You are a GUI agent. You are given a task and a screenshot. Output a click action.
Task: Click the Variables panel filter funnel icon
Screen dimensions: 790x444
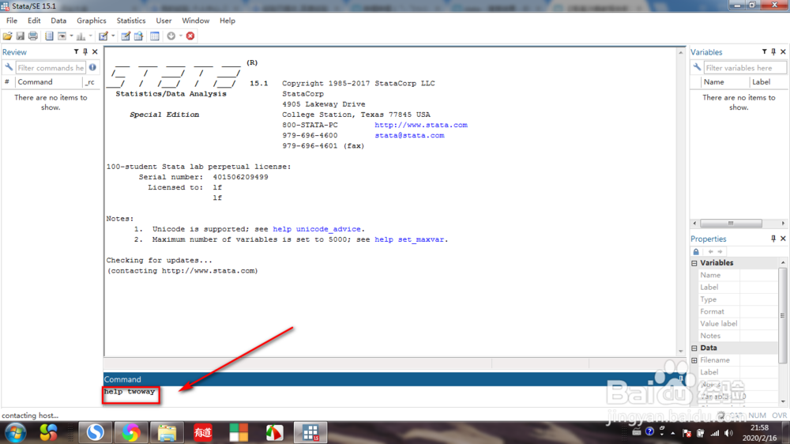click(x=764, y=51)
